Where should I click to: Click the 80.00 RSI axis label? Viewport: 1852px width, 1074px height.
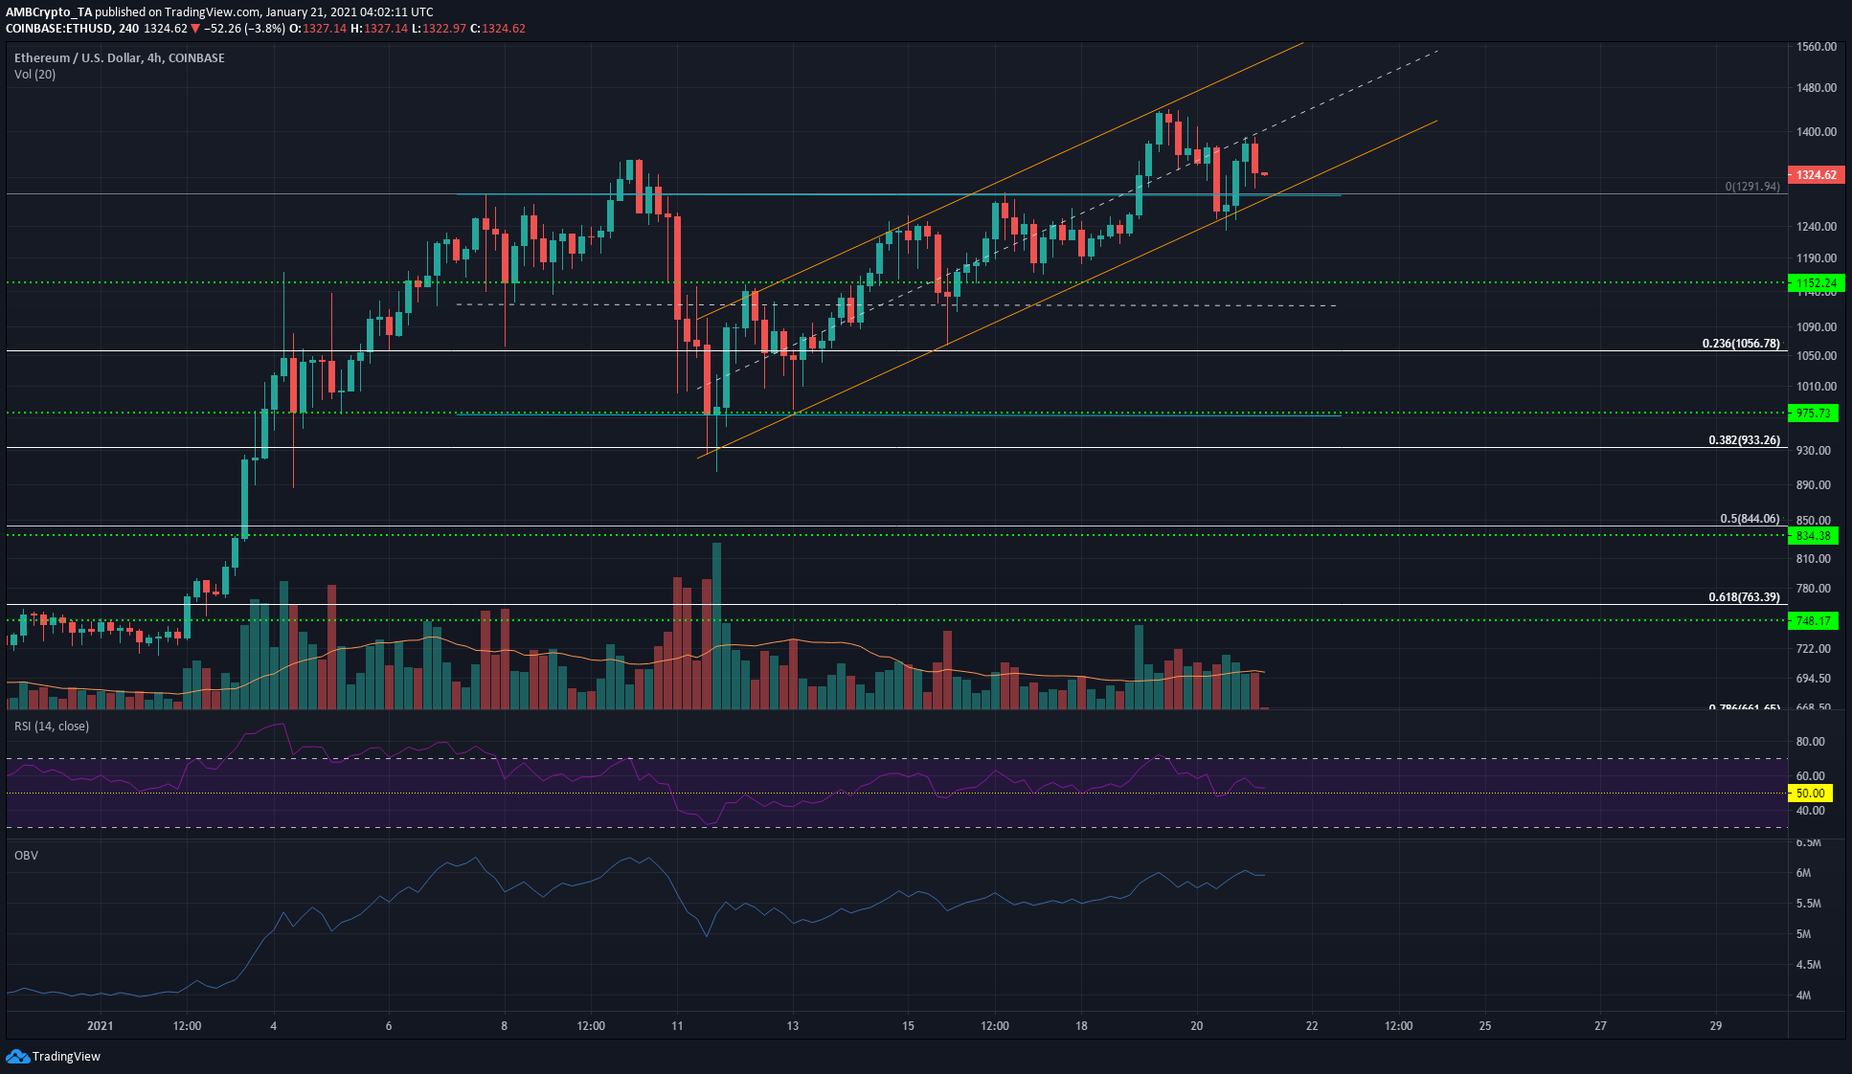1810,742
